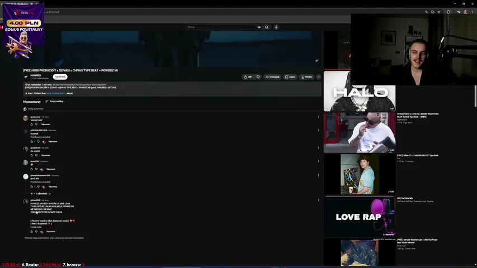The width and height of the screenshot is (477, 268).
Task: Click creator heart on SPIDER-WEB-CREW comment
Action: [x=44, y=142]
